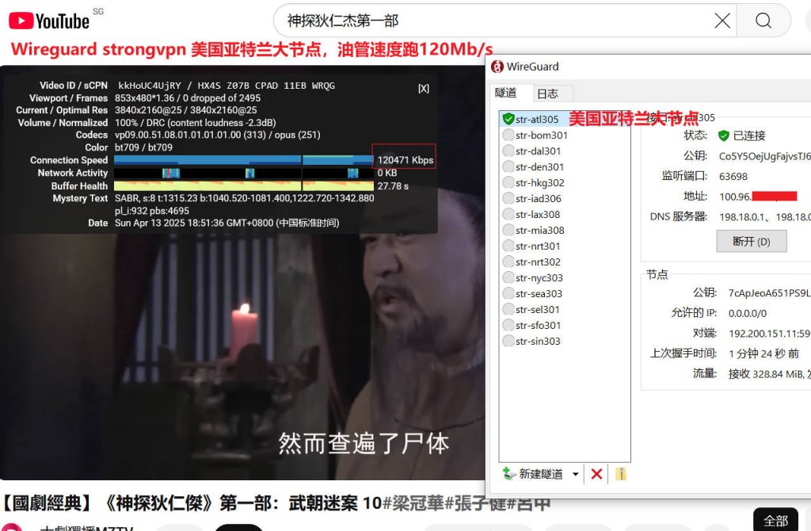
Task: Open the #梁冠華 hashtag link
Action: (413, 502)
